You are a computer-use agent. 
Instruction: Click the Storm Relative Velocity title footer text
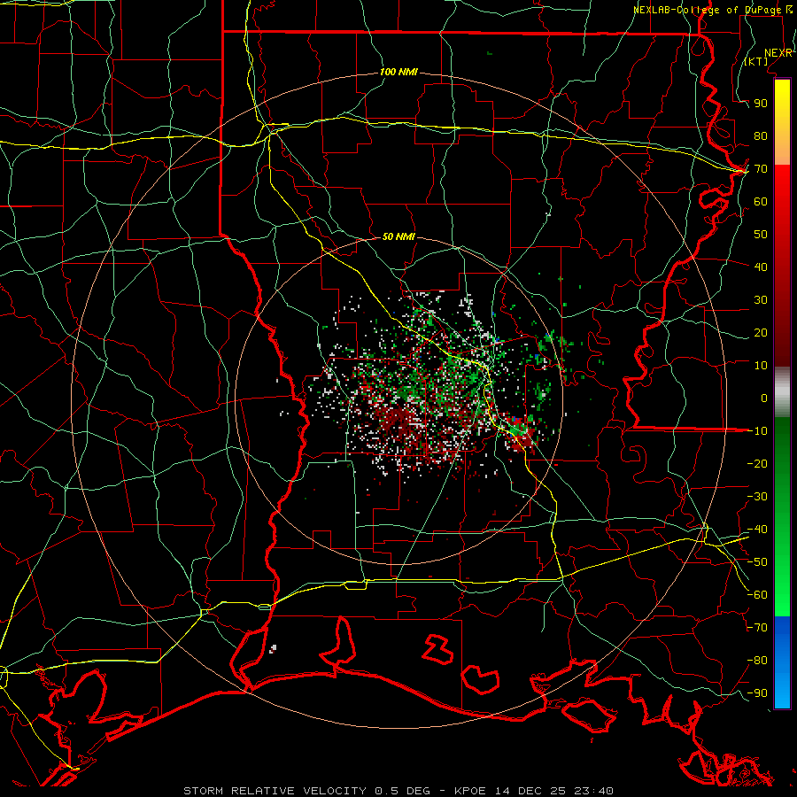point(398,791)
